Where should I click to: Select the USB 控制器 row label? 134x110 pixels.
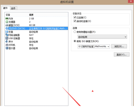(x=14, y=38)
